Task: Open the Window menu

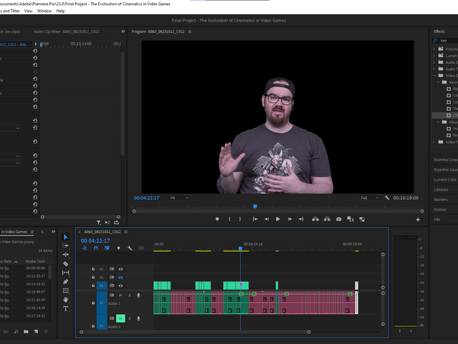Action: (44, 11)
